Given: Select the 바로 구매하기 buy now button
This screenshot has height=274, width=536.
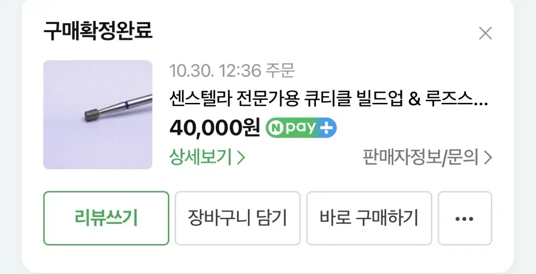Looking at the screenshot, I should [x=369, y=218].
